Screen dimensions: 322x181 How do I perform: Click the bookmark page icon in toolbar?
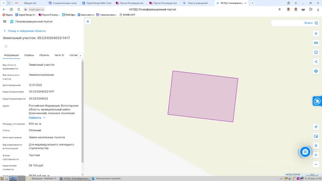(279, 9)
